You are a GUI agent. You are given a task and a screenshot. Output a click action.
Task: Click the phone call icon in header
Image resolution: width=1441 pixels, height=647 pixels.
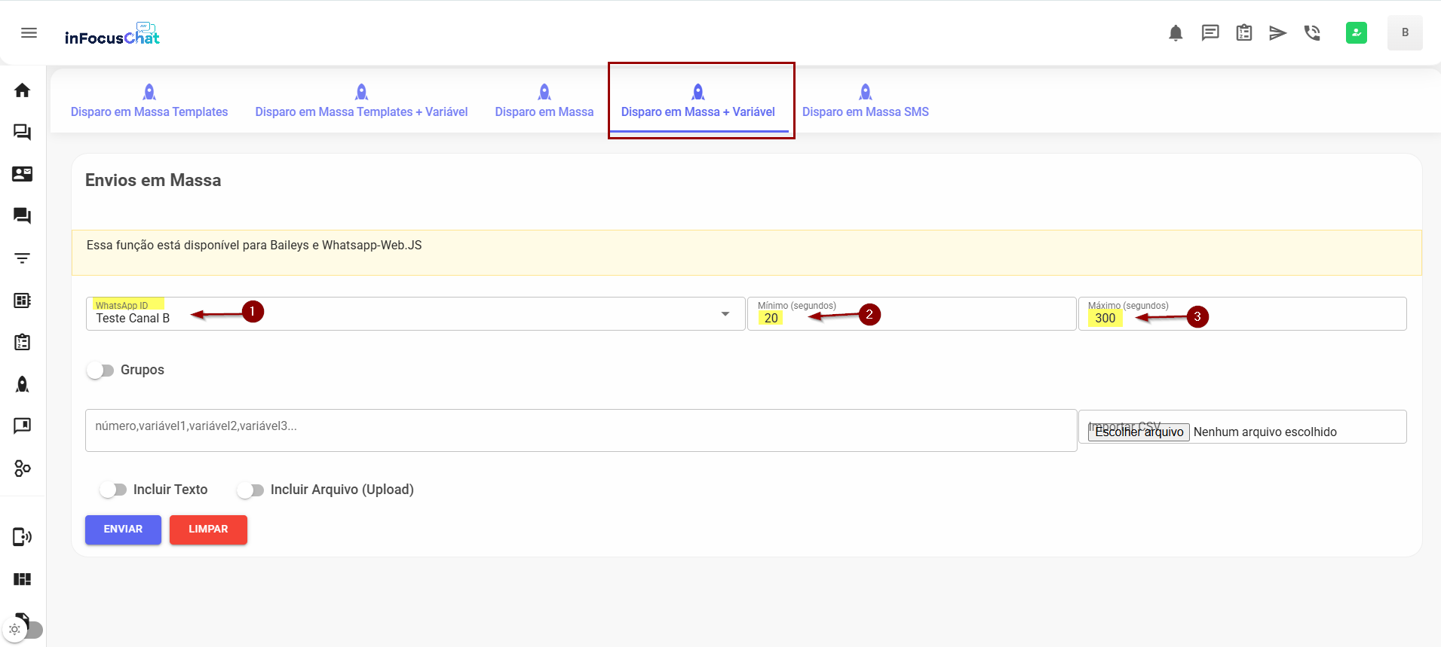(1312, 32)
